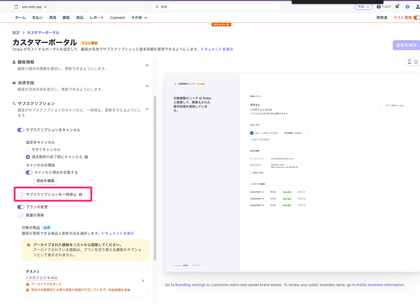Toggle キャンセル理由を収集する switch
Image resolution: width=420 pixels, height=304 pixels.
[29, 172]
